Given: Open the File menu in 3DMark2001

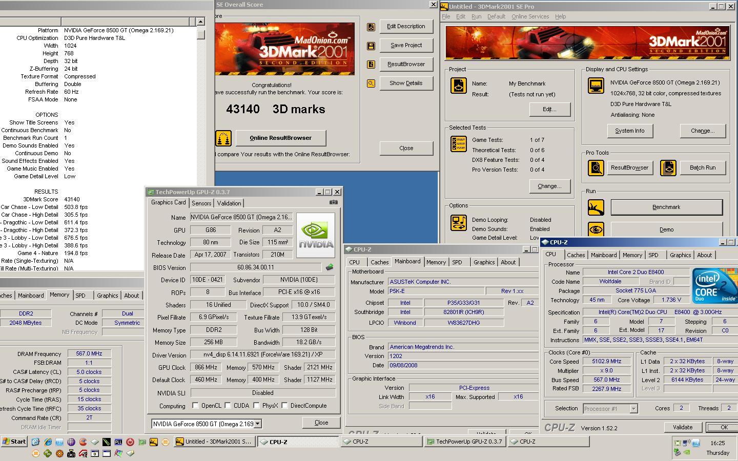Looking at the screenshot, I should click(x=446, y=16).
